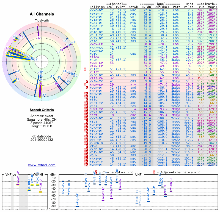Click the co-channel warning legend icon
Viewport: 220px width, 212px height.
coord(96,172)
